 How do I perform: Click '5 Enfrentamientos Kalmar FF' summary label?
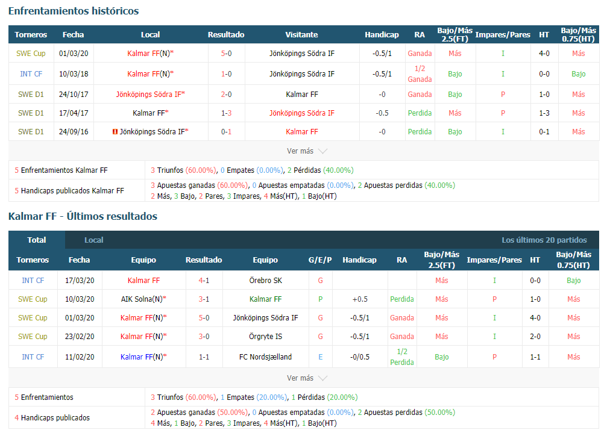(61, 170)
